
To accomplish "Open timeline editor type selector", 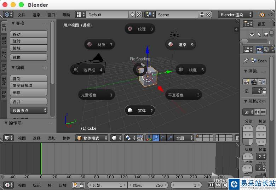I will tap(8, 185).
